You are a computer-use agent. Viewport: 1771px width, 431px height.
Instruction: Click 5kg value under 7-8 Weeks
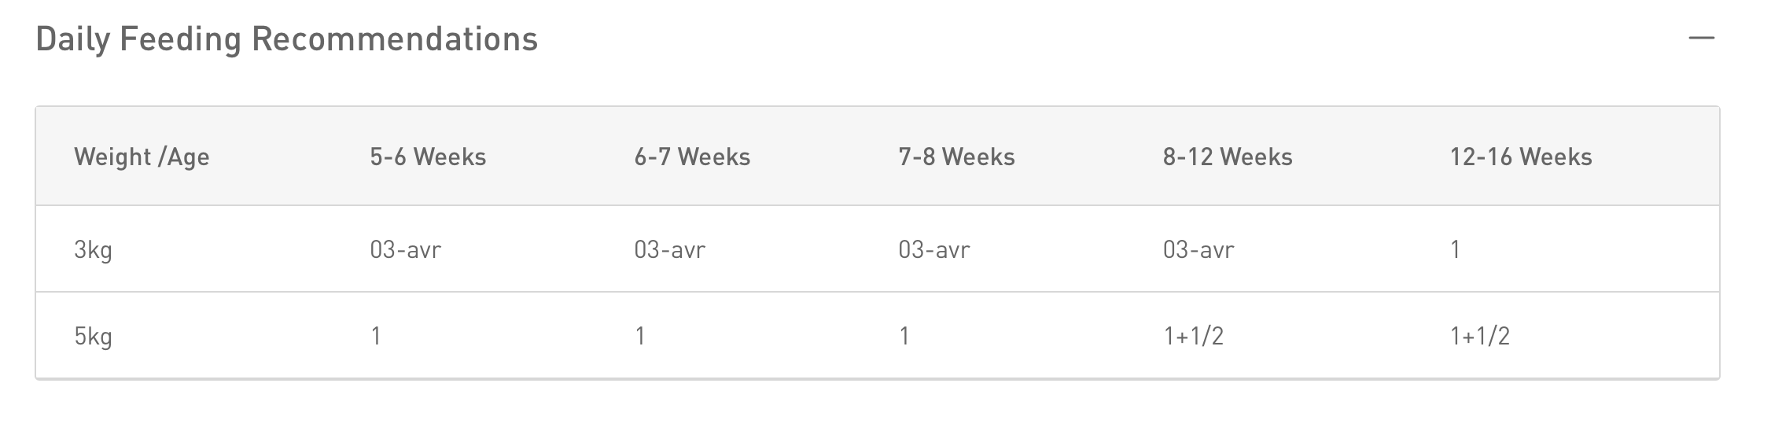(904, 337)
